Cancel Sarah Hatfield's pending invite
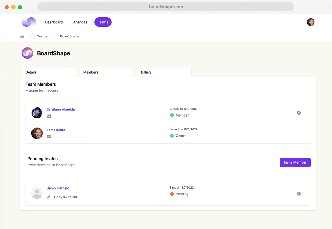The image size is (332, 229). click(299, 194)
